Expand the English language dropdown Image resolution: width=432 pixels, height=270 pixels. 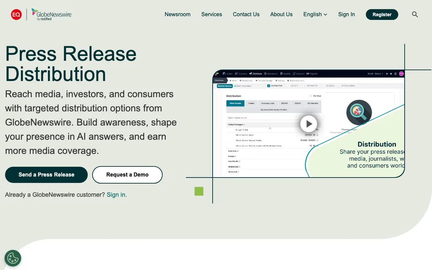click(x=315, y=14)
